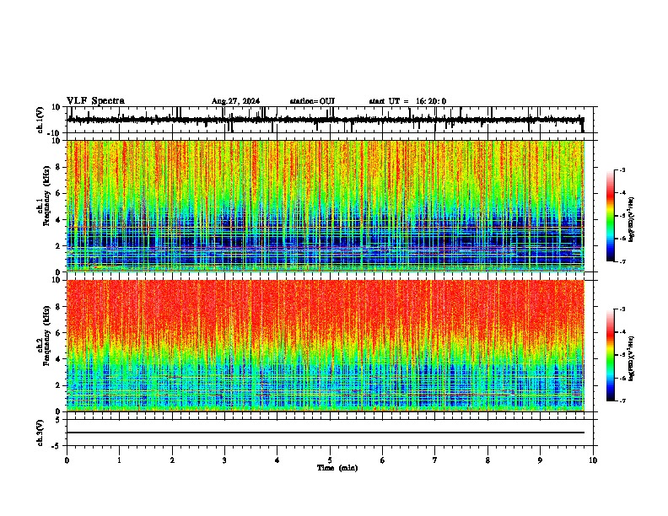
Task: Click the ch.2 "Frequency (kHz)" axis label
Action: click(x=47, y=336)
